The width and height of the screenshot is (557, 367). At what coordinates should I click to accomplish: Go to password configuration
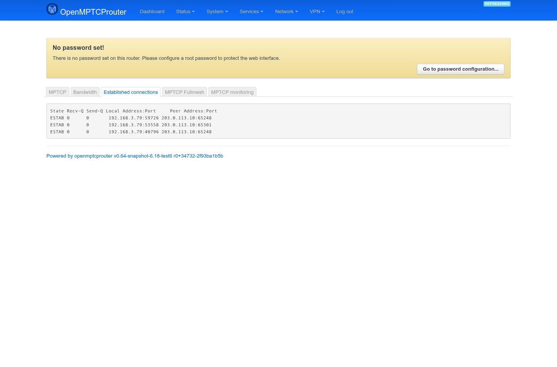coord(461,69)
